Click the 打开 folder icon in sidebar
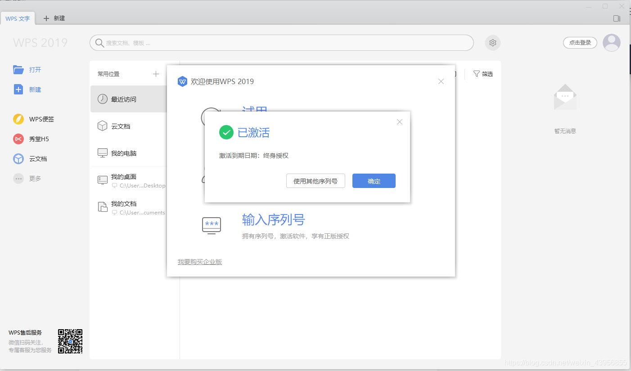The height and width of the screenshot is (371, 631). coord(18,70)
